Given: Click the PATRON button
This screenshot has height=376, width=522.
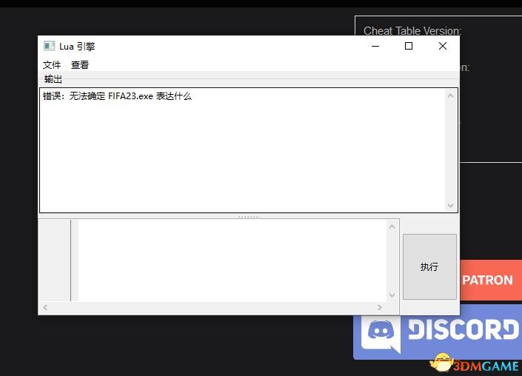Looking at the screenshot, I should 487,280.
